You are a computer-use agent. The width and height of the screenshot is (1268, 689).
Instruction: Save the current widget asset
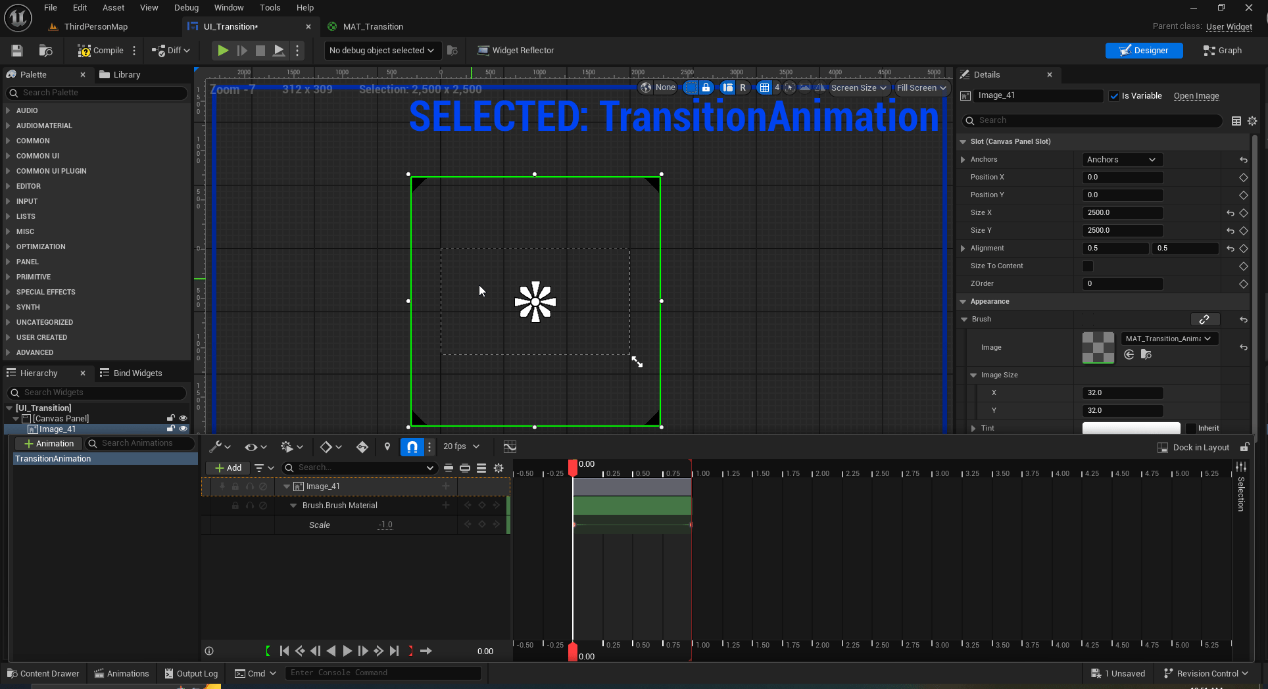(17, 51)
